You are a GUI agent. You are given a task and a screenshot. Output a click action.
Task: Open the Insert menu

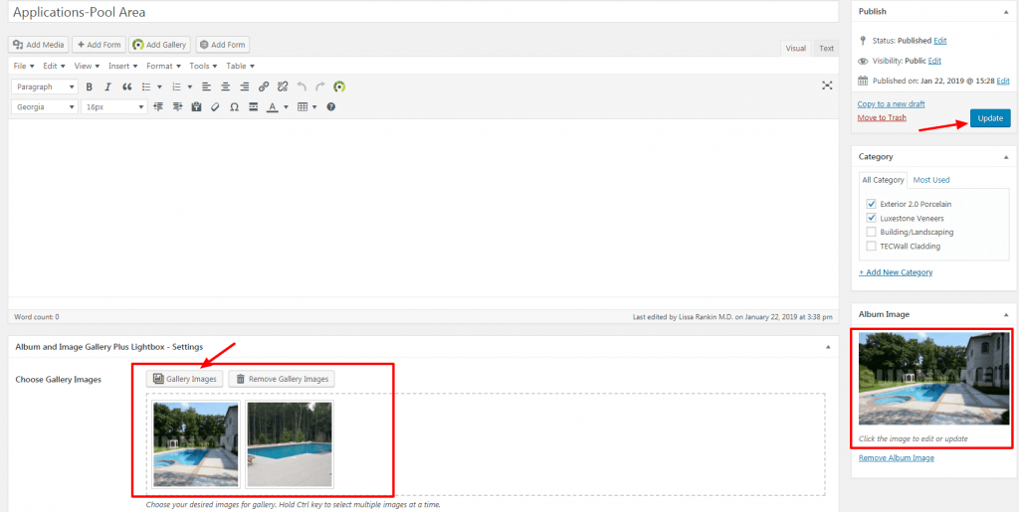(x=122, y=66)
